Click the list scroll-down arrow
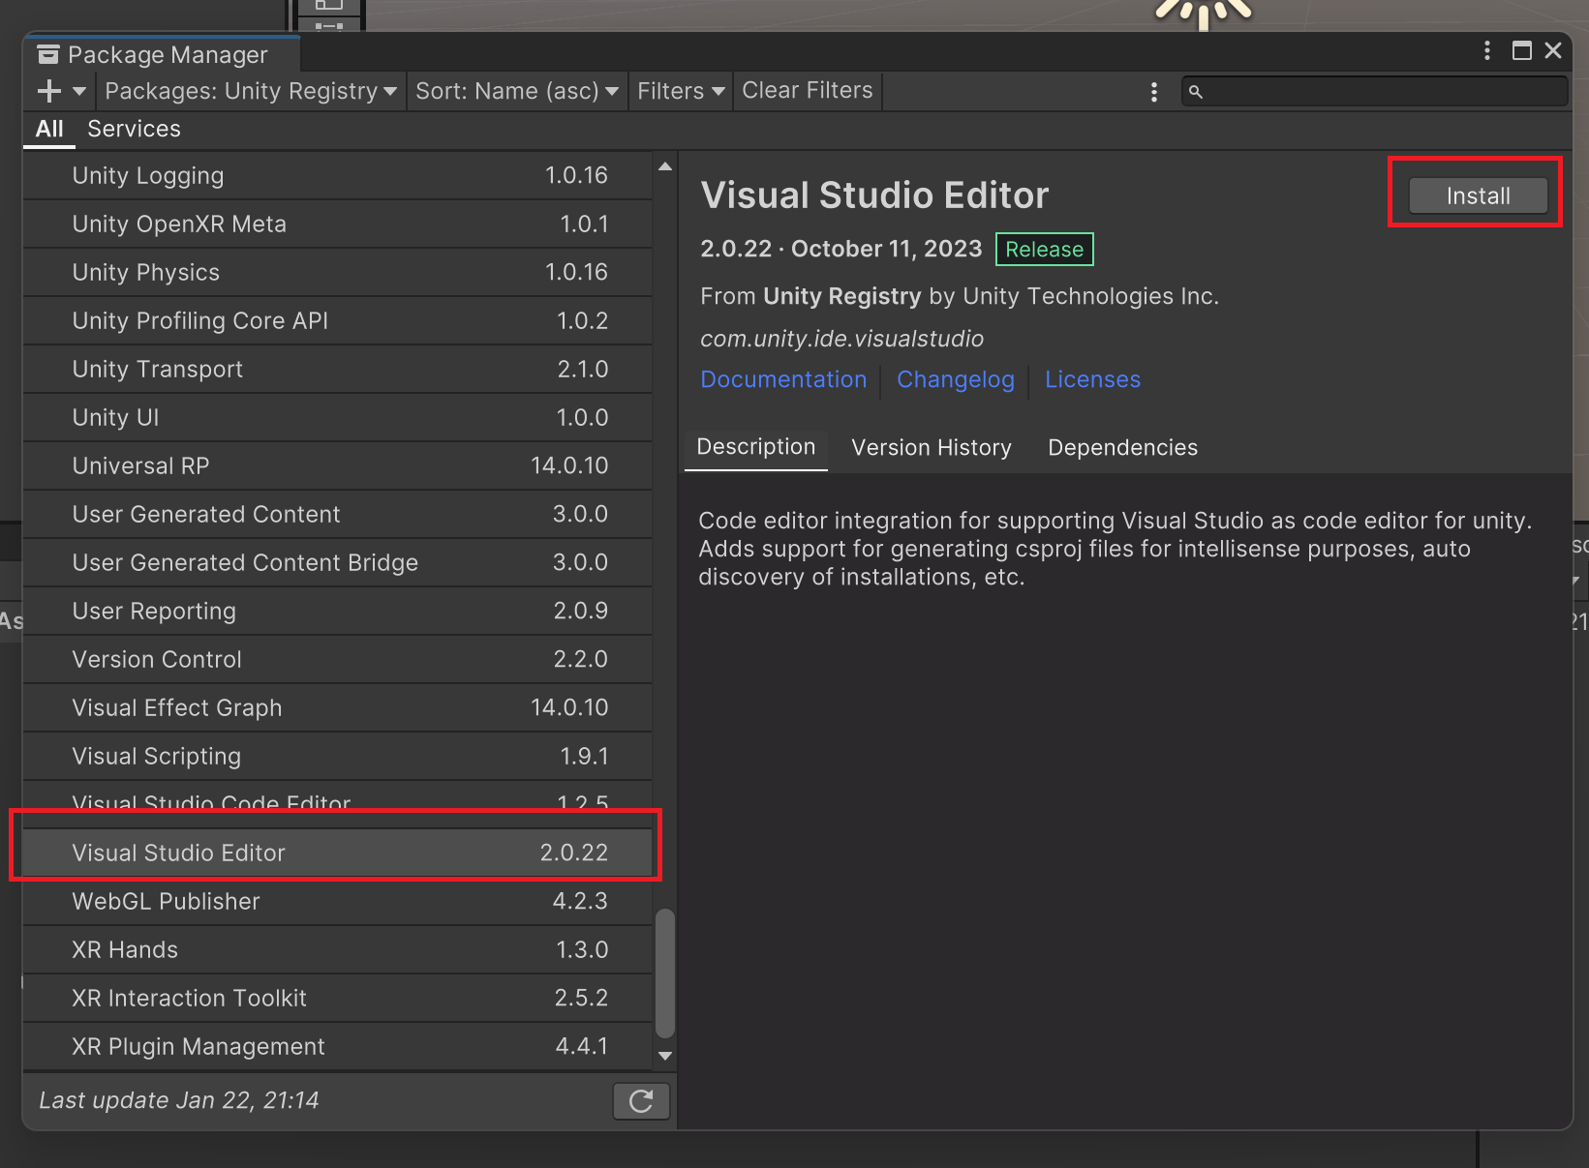1589x1168 pixels. coord(665,1056)
